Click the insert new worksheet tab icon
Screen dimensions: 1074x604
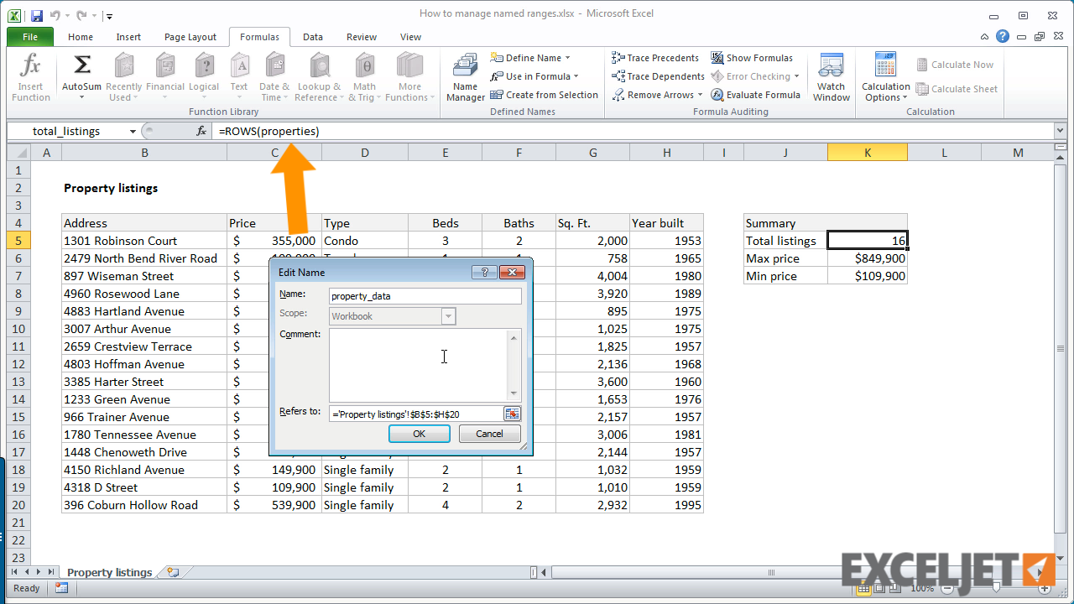coord(173,572)
